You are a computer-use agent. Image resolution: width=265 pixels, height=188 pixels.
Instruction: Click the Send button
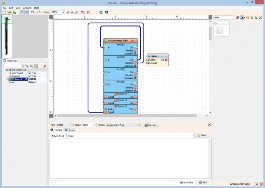203,182
